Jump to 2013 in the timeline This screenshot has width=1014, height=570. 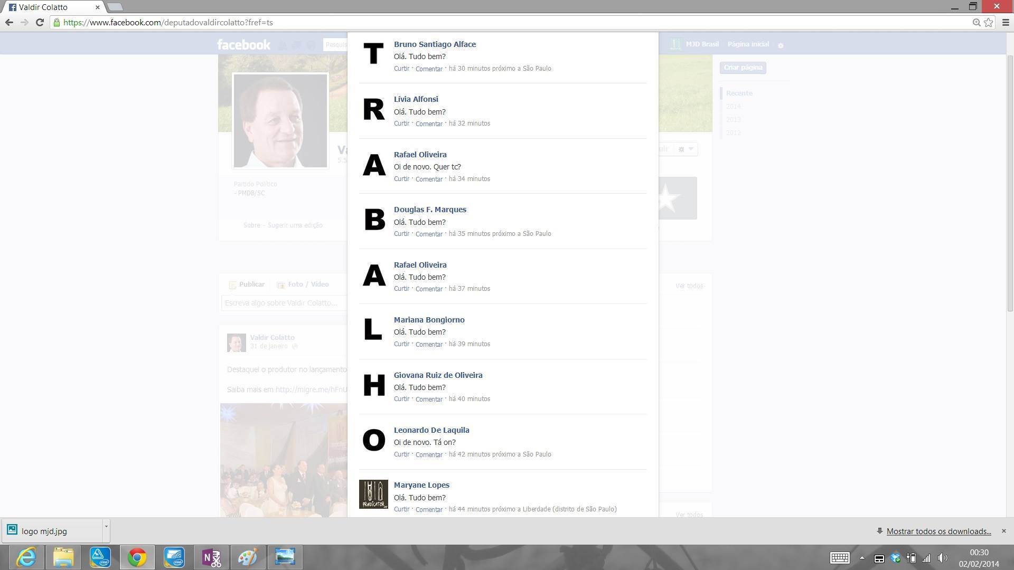(733, 120)
